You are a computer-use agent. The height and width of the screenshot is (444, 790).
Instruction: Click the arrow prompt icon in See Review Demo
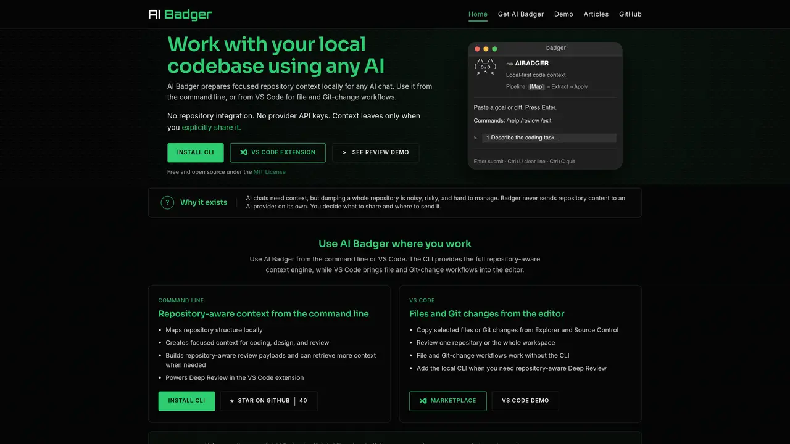[x=344, y=152]
